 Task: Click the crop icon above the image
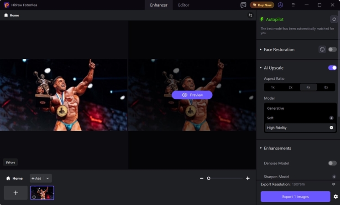click(251, 15)
